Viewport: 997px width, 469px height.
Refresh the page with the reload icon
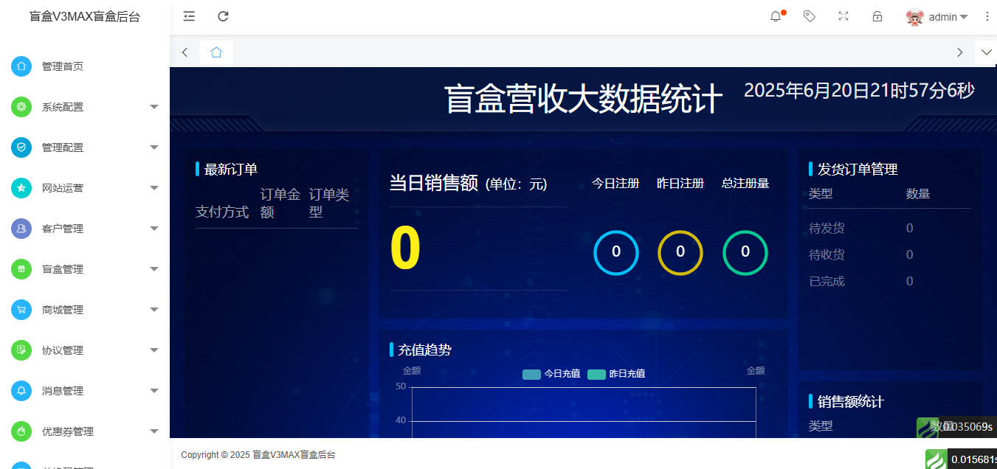tap(223, 16)
